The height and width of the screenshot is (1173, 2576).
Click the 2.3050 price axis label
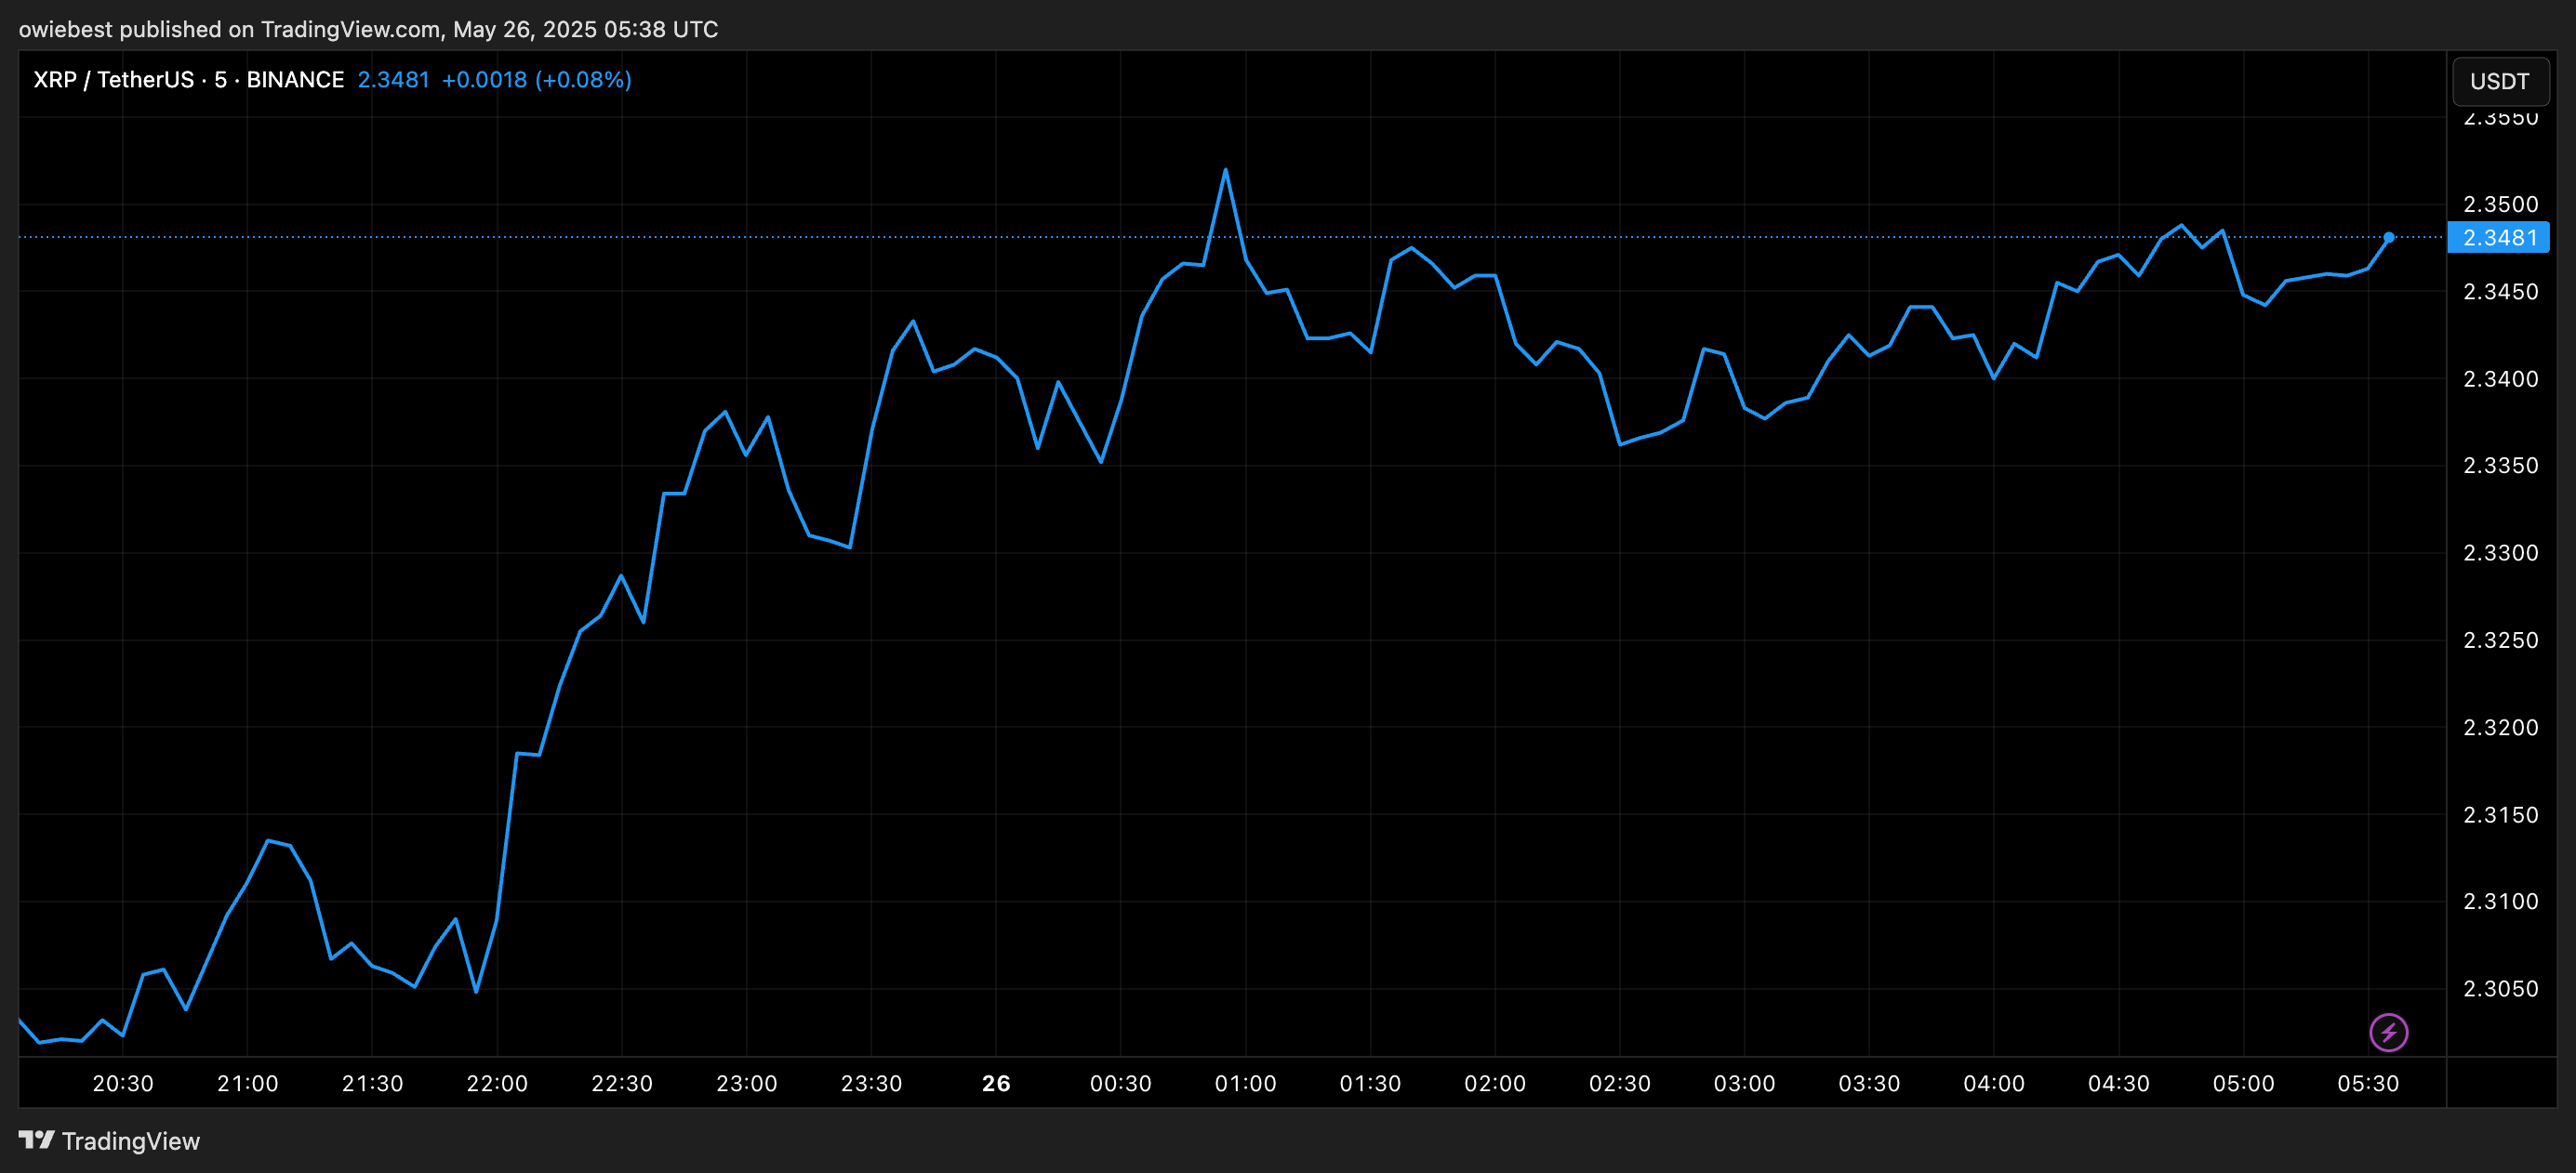click(x=2500, y=989)
